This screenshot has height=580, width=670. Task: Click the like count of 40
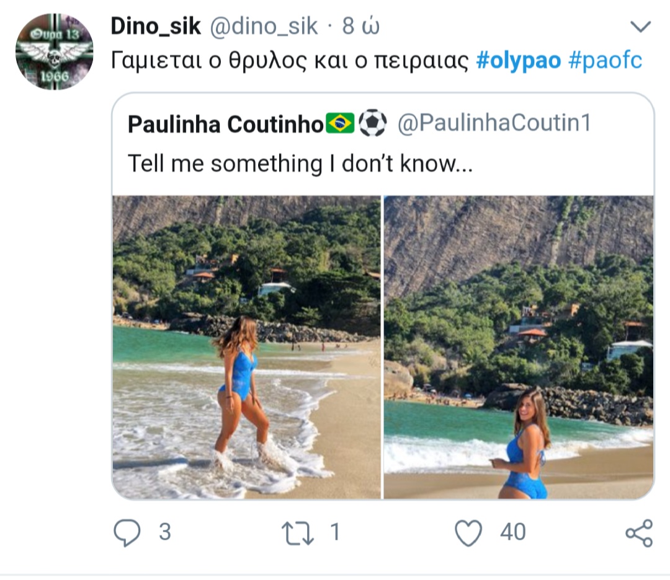[512, 533]
